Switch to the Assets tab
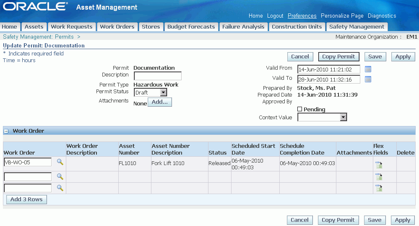This screenshot has height=226, width=419. pos(34,27)
